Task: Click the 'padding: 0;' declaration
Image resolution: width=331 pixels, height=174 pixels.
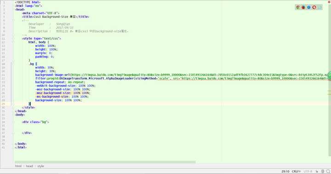Action: pyautogui.click(x=45, y=57)
